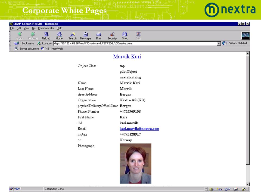This screenshot has width=261, height=196.
Task: Expand the Location URL history dropdown
Action: coord(219,44)
